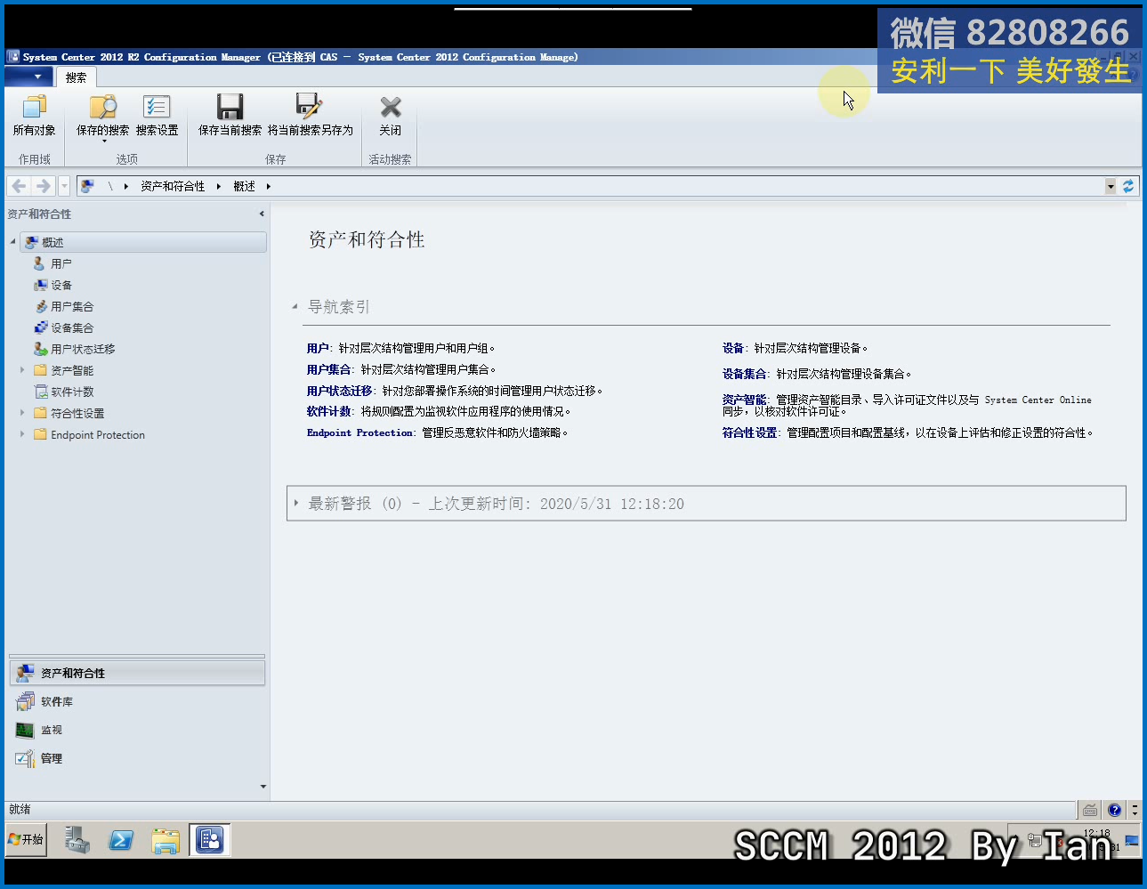
Task: Open the 资产智能 link in navigation index
Action: click(744, 400)
